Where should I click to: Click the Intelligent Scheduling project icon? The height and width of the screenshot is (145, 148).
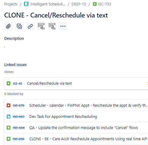(26, 4)
